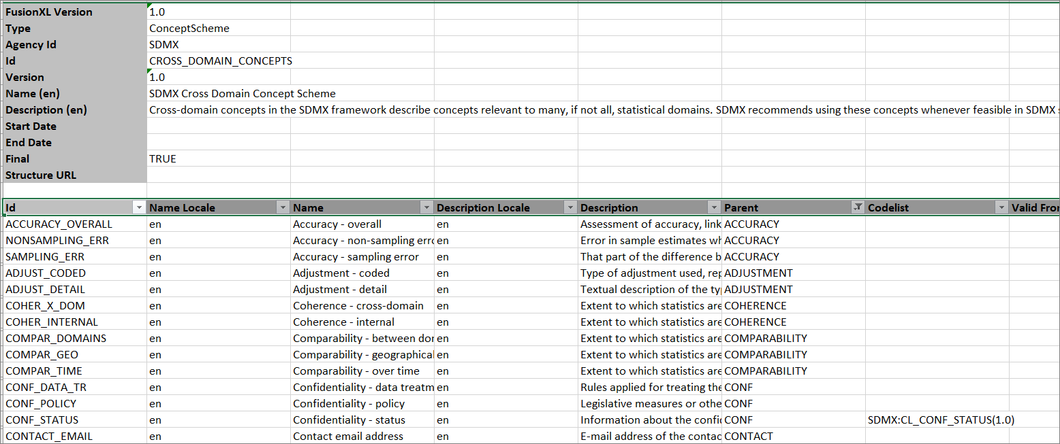Select the SDMX:CL_CONF_STATUS(1.0) codelist cell
Image resolution: width=1060 pixels, height=444 pixels.
(x=940, y=420)
